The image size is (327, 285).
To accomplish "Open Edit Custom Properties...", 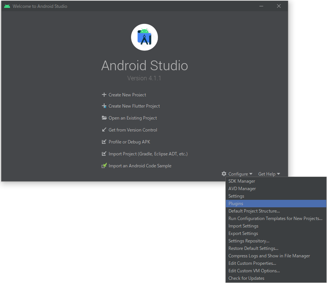I will [276, 263].
